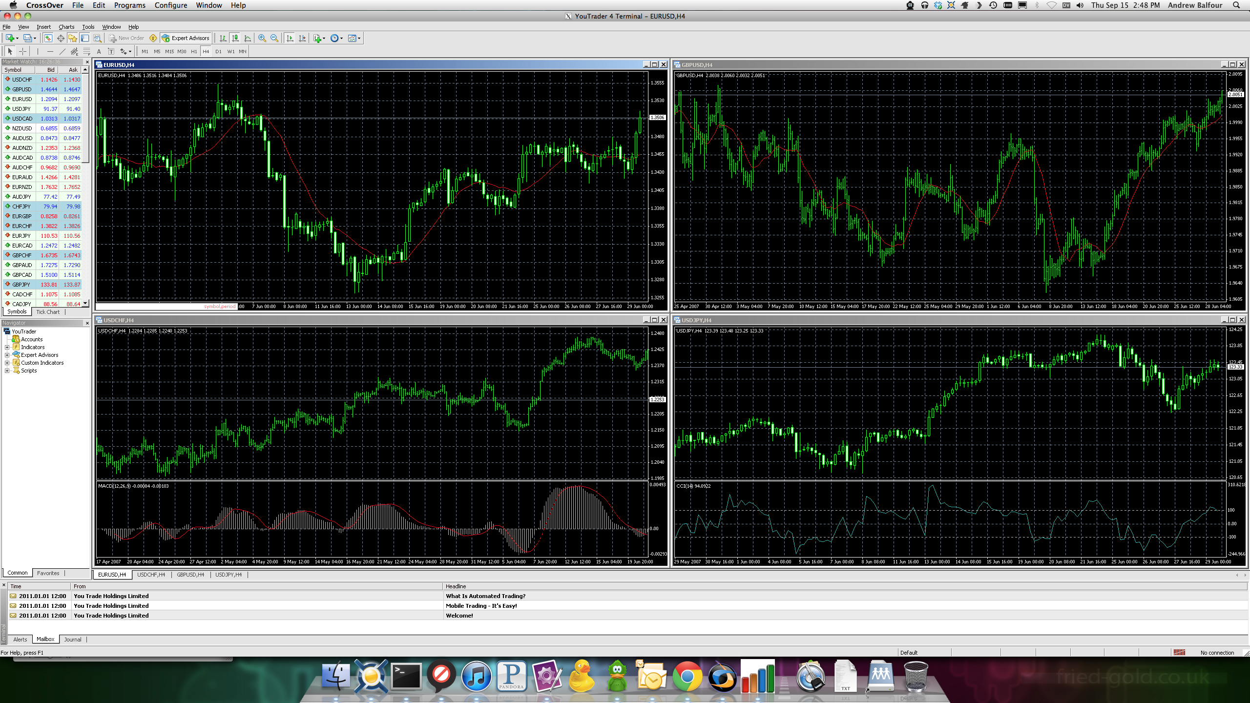1250x703 pixels.
Task: Switch to bar chart display
Action: point(223,38)
